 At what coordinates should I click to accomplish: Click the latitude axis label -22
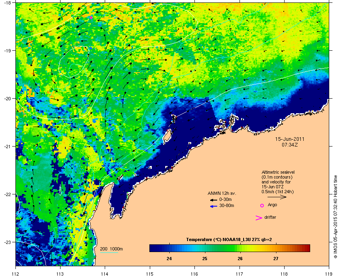(x=7, y=194)
